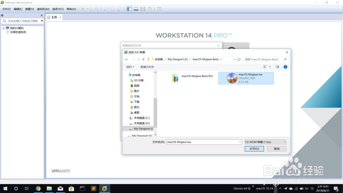Viewport: 343px width, 193px height.
Task: Click navigation pane scroll up arrow
Action: [x=155, y=72]
